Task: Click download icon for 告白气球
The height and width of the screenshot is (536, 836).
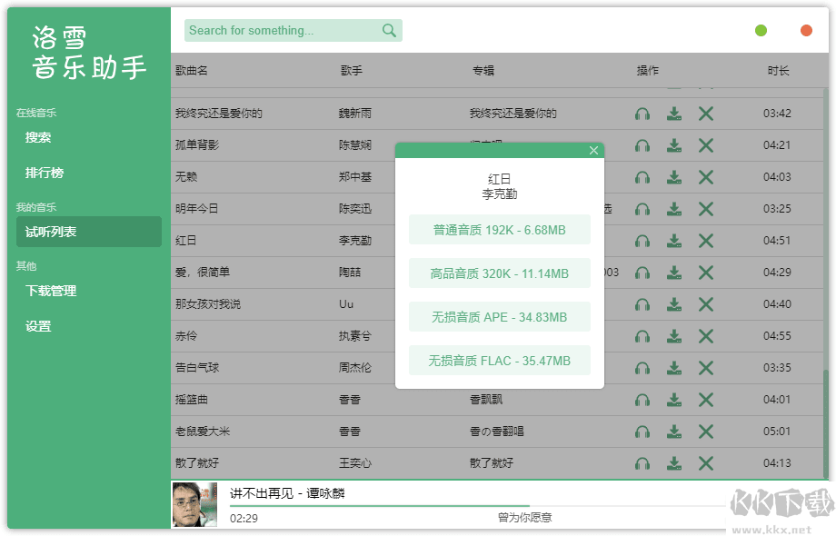Action: [674, 368]
